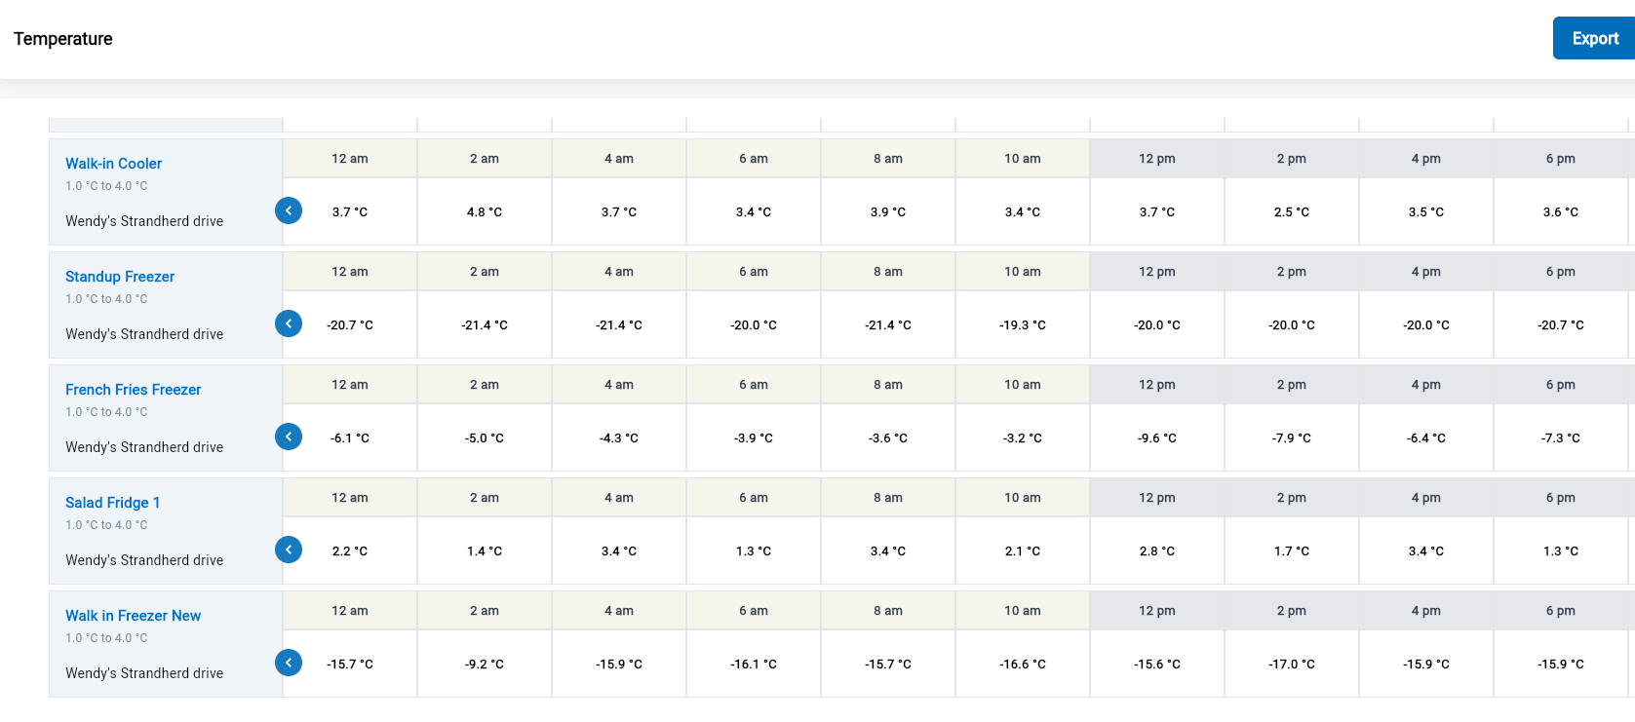Go to previous times in Walk in Freezer New row
The width and height of the screenshot is (1635, 722).
[289, 663]
